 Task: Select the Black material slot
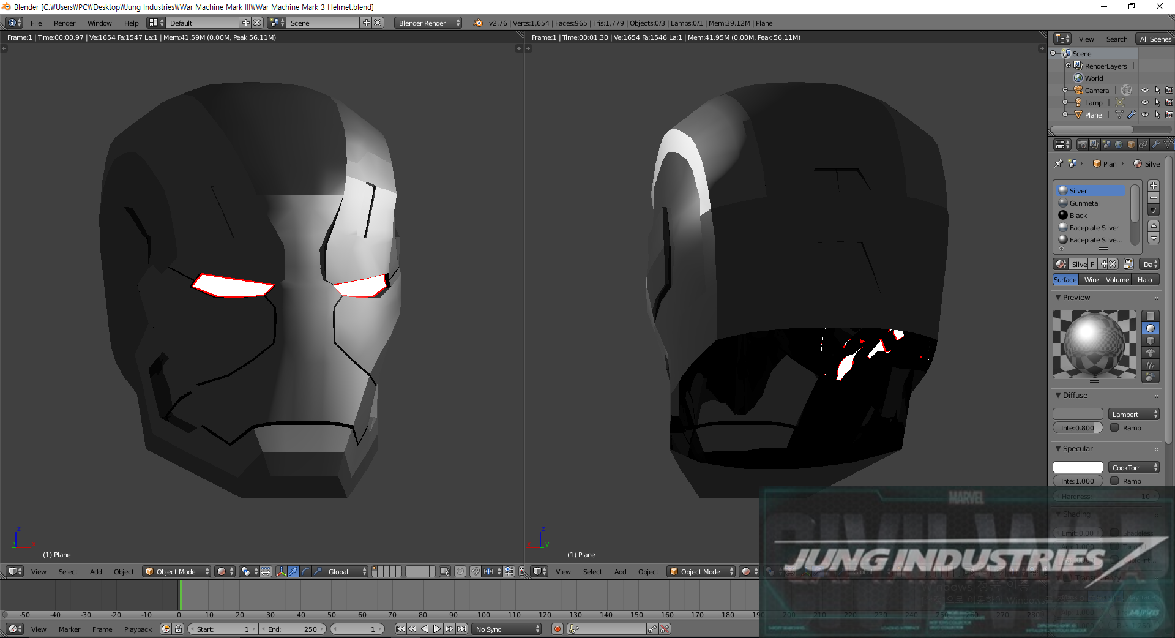click(1091, 215)
